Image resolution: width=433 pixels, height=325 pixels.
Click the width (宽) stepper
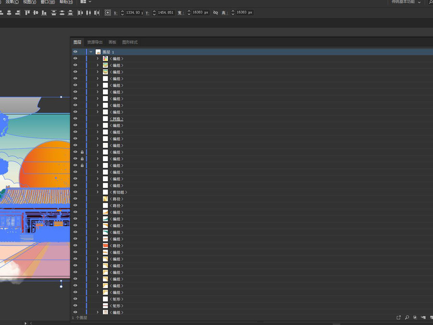click(189, 12)
